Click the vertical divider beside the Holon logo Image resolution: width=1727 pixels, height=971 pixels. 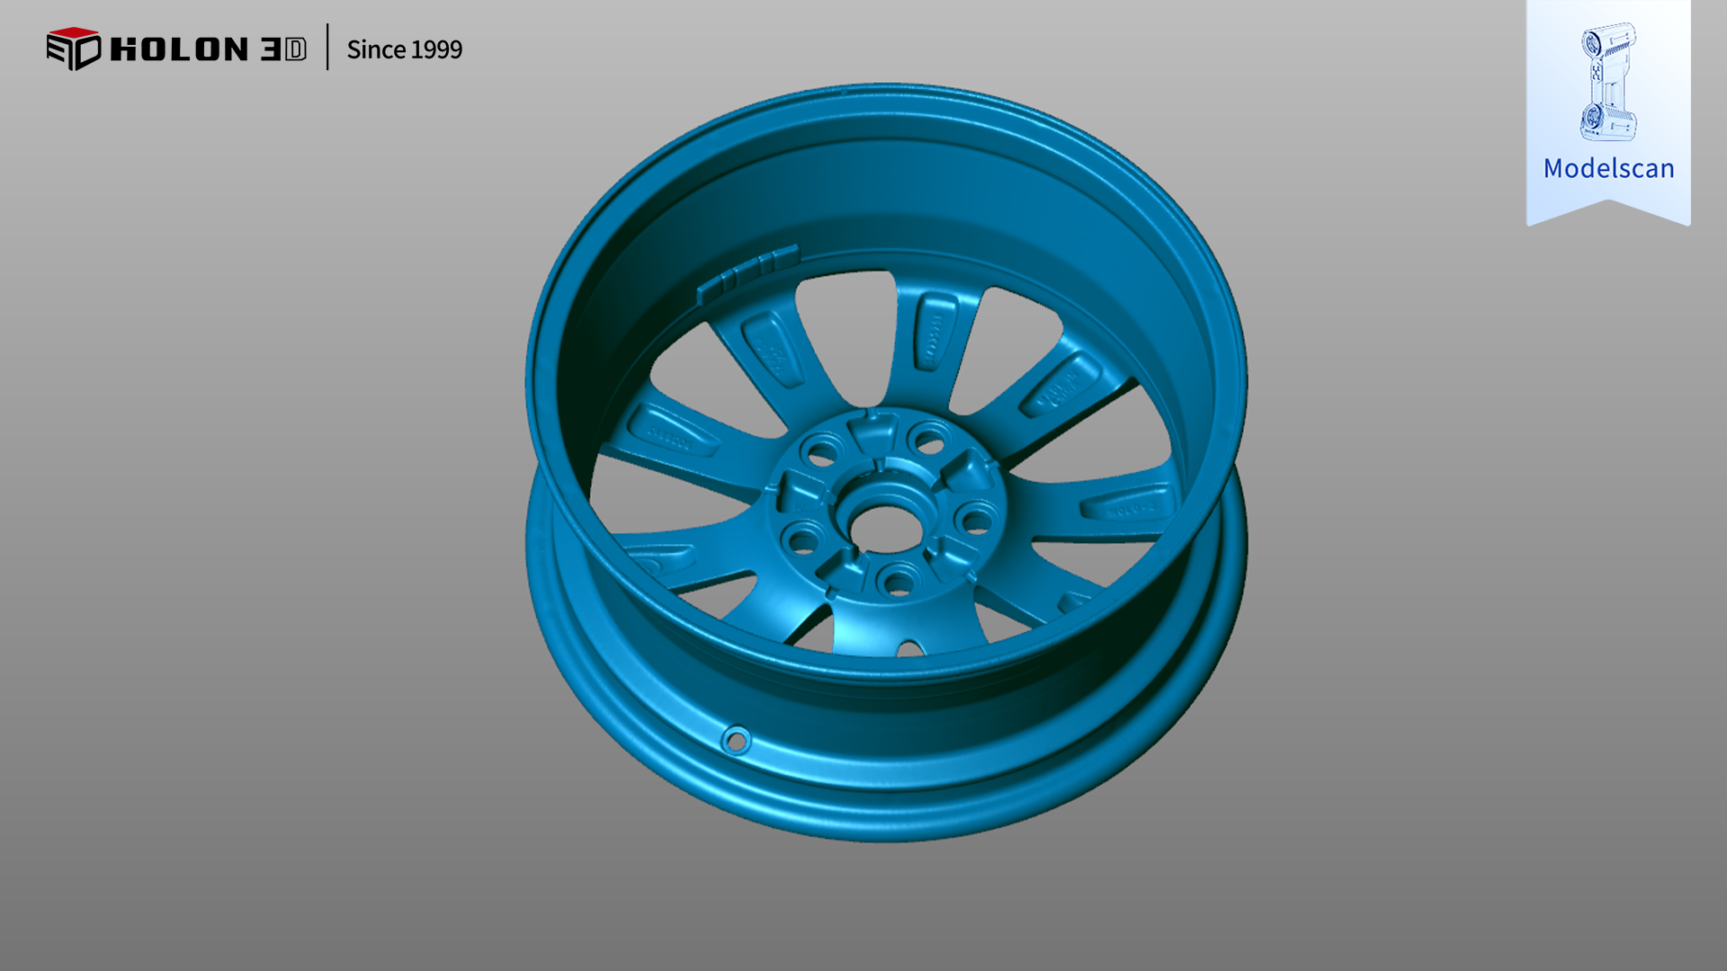pyautogui.click(x=327, y=48)
